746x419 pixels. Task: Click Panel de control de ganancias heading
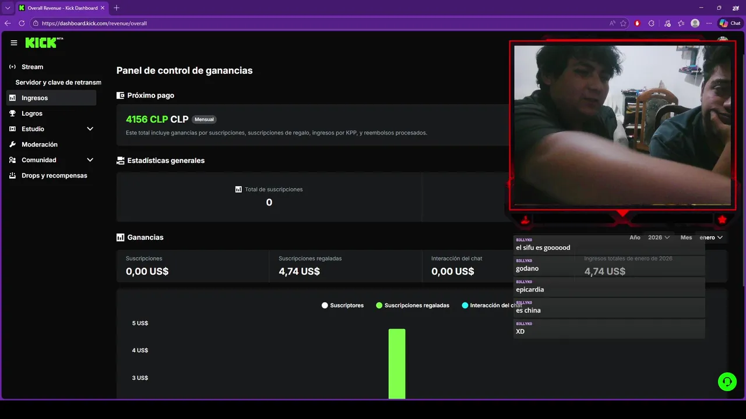point(184,70)
